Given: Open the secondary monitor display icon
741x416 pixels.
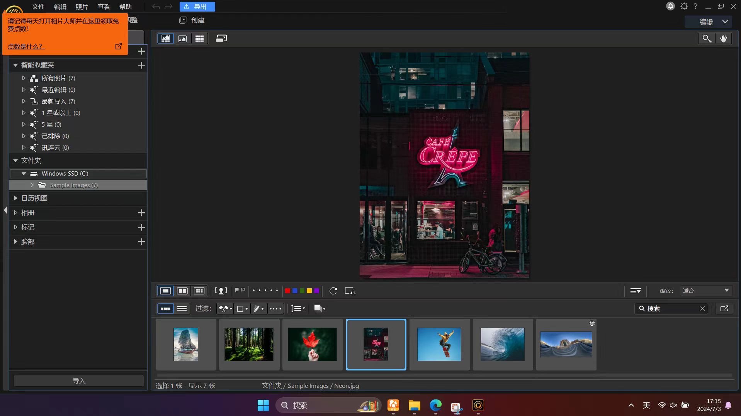Looking at the screenshot, I should click(x=221, y=39).
